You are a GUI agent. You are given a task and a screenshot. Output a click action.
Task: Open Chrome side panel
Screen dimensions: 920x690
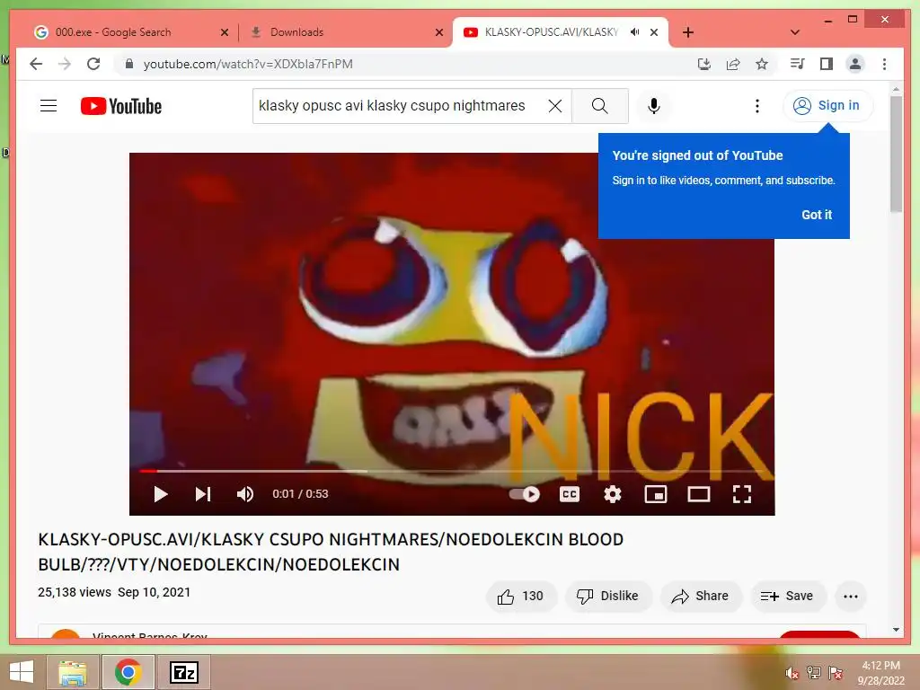click(827, 64)
